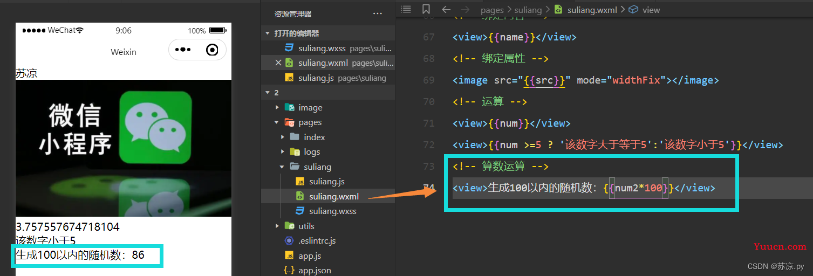Open the app.js file
813x276 pixels.
pos(328,256)
